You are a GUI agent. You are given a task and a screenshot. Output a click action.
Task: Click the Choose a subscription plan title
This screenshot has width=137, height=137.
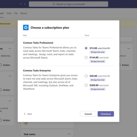click(x=50, y=28)
